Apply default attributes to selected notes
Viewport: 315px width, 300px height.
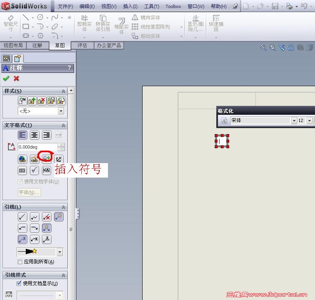(x=22, y=101)
